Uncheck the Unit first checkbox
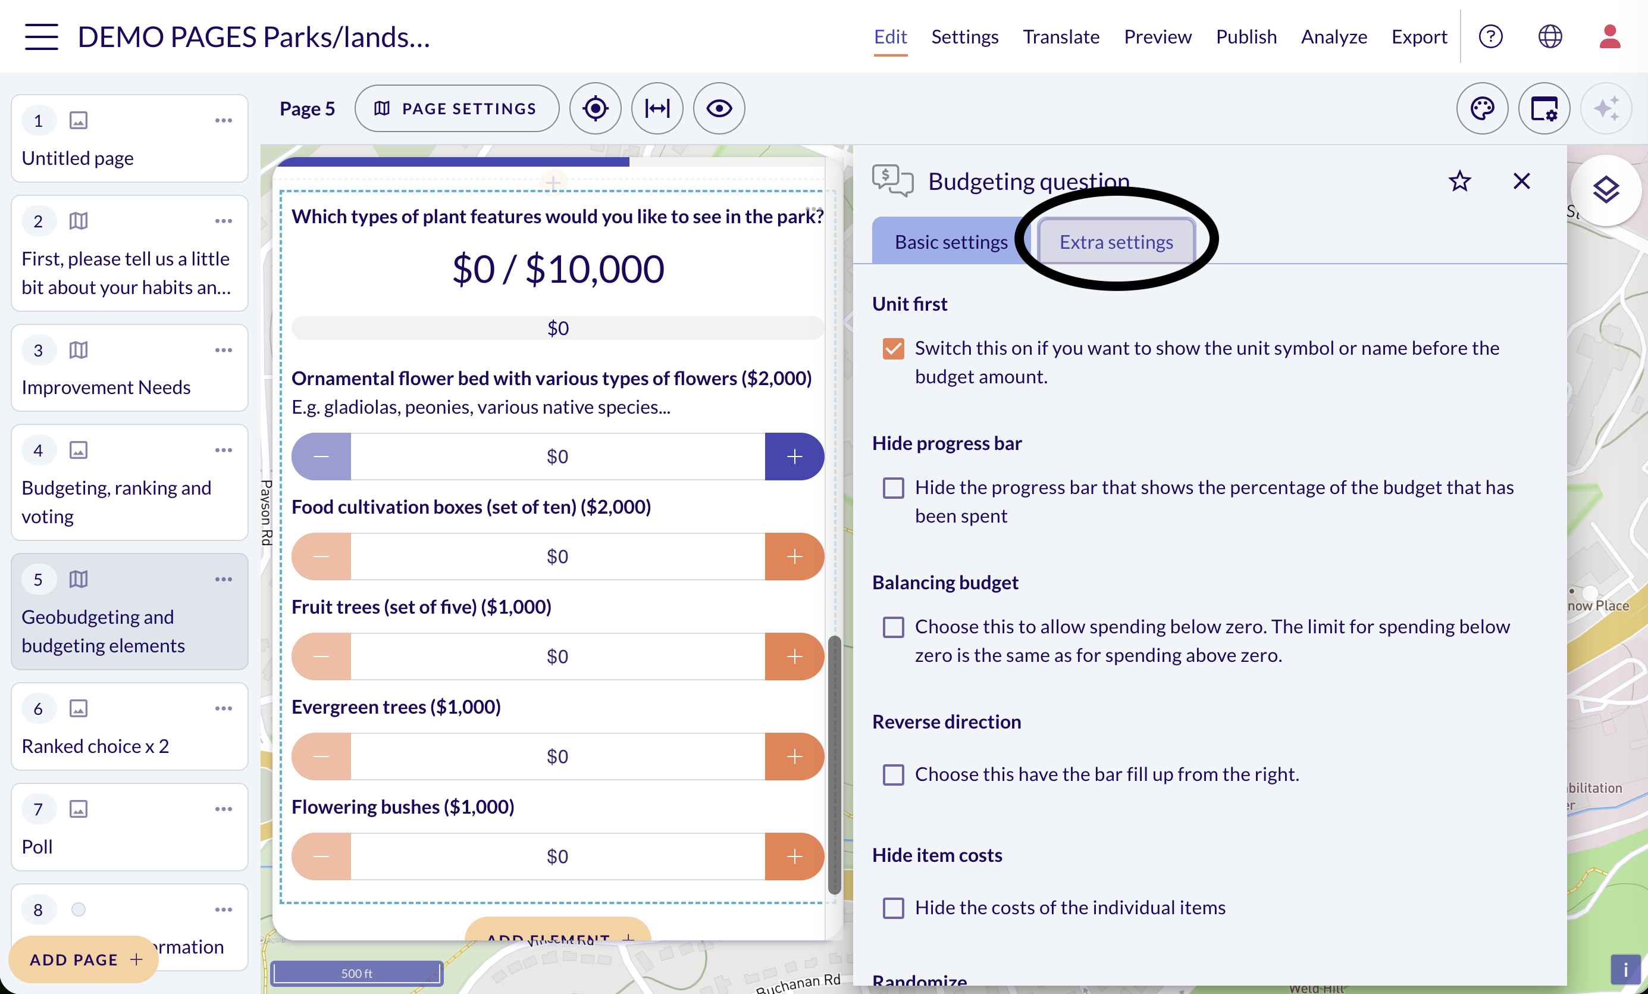 coord(893,349)
